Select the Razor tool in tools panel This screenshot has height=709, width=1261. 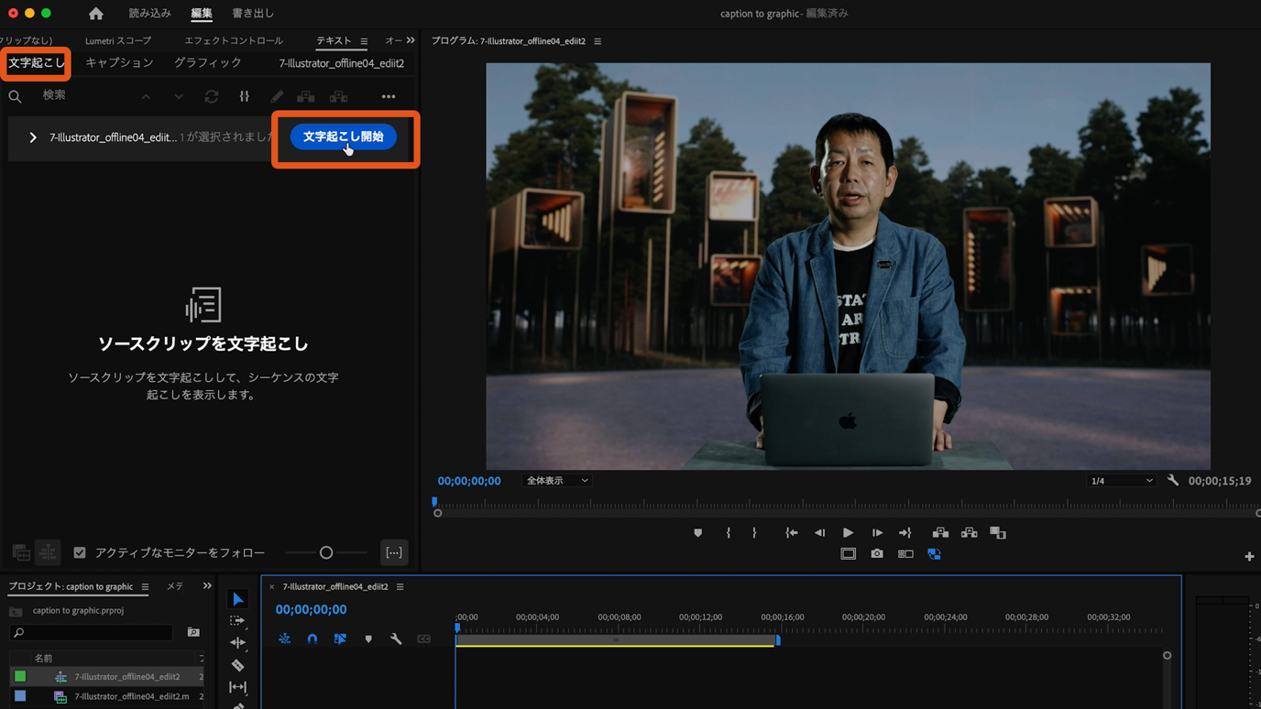[237, 665]
